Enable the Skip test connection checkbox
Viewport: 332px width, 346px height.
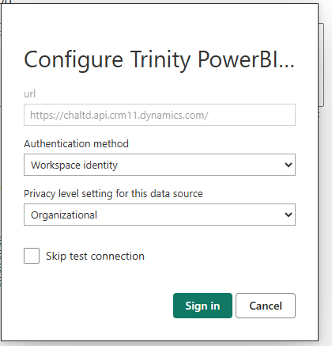coord(32,256)
